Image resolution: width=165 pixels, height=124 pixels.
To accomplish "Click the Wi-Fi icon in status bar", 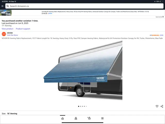I will tap(155, 2).
